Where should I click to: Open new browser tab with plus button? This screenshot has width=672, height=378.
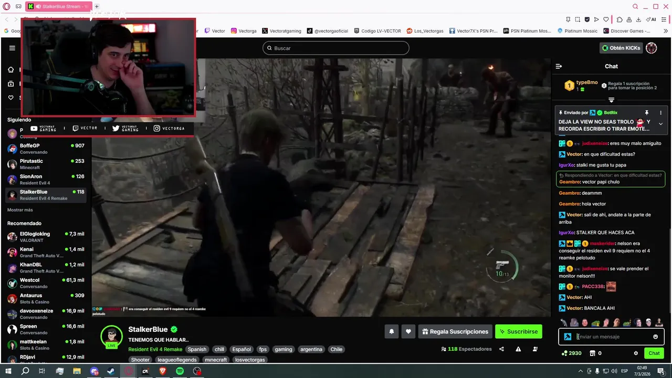click(97, 6)
